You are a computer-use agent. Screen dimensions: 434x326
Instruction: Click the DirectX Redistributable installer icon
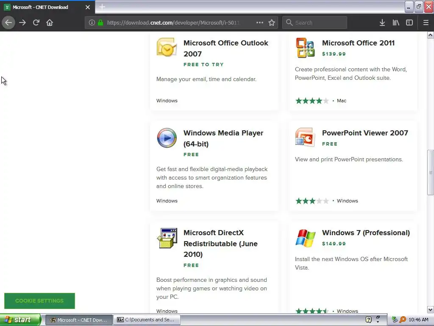tap(167, 238)
